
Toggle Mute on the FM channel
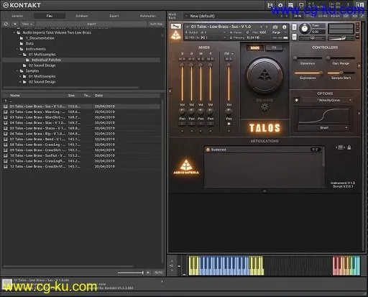[226, 59]
